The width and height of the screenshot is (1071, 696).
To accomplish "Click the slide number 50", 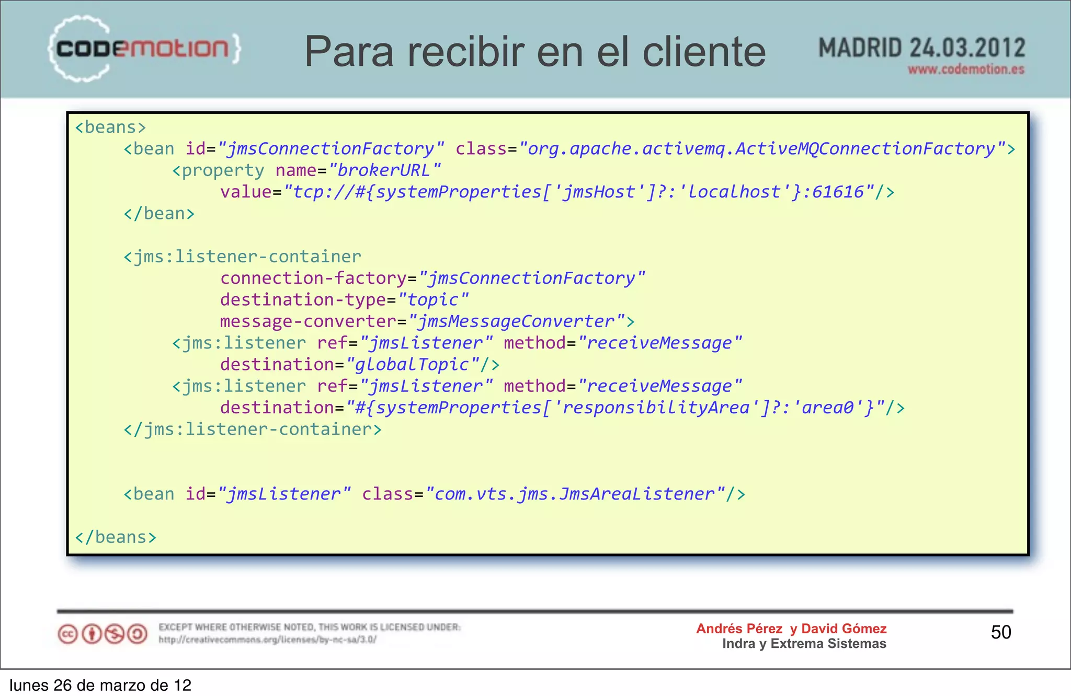I will [x=1001, y=633].
